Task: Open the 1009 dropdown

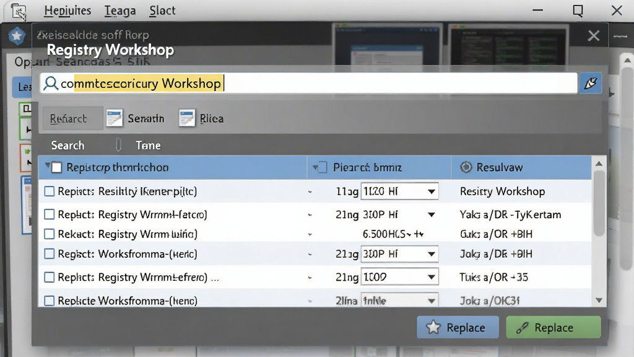Action: pyautogui.click(x=399, y=277)
